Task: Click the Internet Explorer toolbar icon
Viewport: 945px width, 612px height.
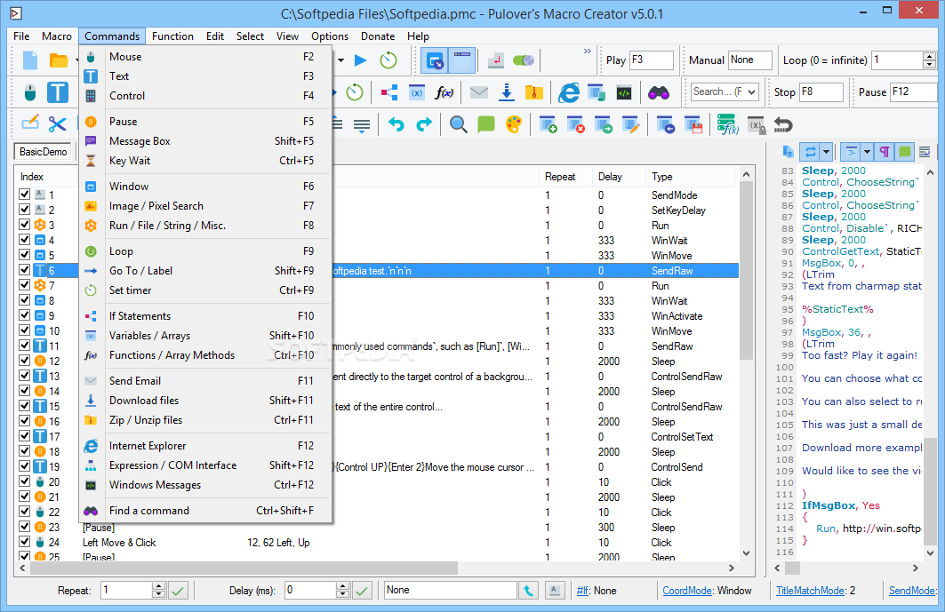Action: [x=568, y=92]
